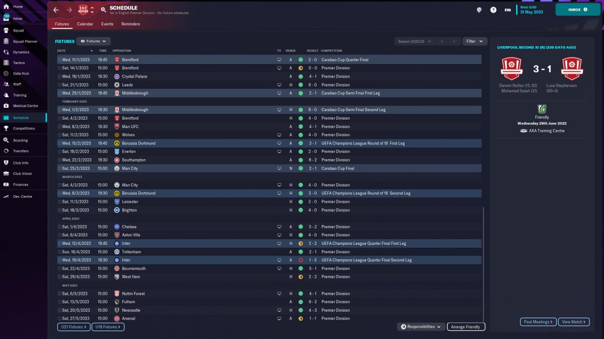Screen dimensions: 604x339
Task: Switch to the Calendar tab
Action: coord(85,24)
